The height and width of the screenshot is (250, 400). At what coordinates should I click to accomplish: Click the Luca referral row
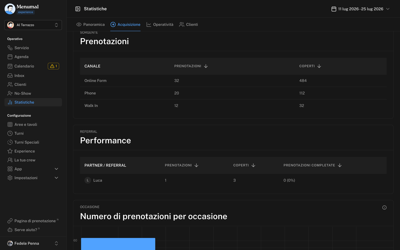[x=233, y=180]
